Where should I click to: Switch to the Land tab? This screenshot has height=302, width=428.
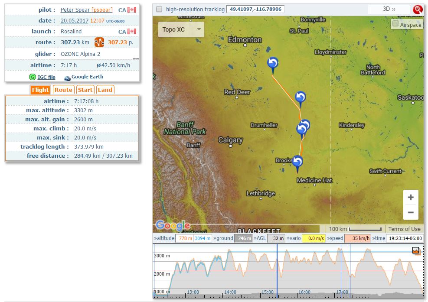pos(105,90)
